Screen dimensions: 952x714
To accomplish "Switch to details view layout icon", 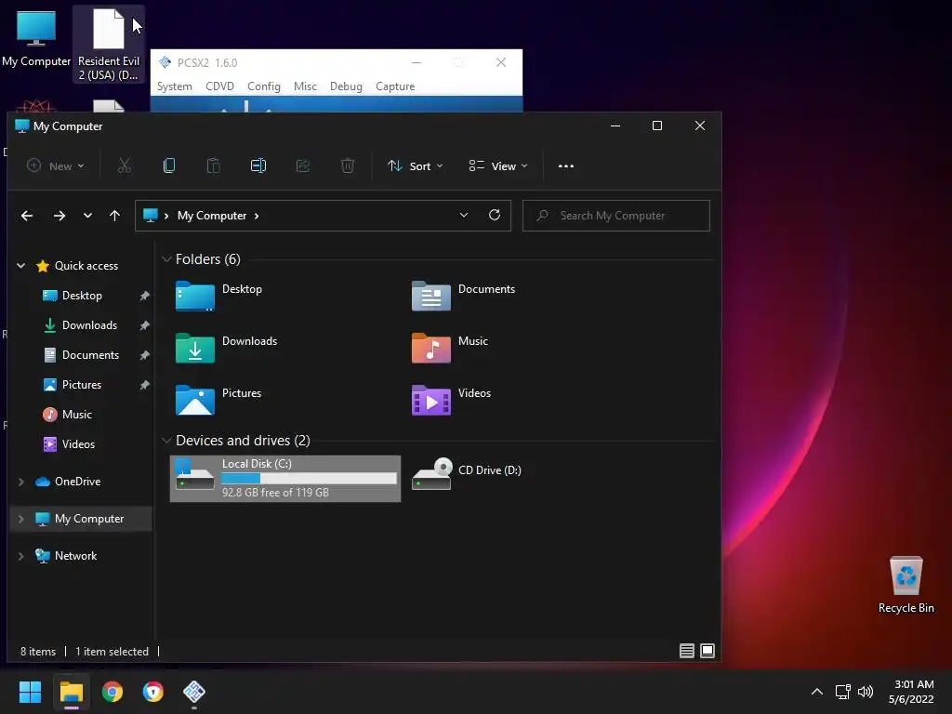I will [687, 651].
